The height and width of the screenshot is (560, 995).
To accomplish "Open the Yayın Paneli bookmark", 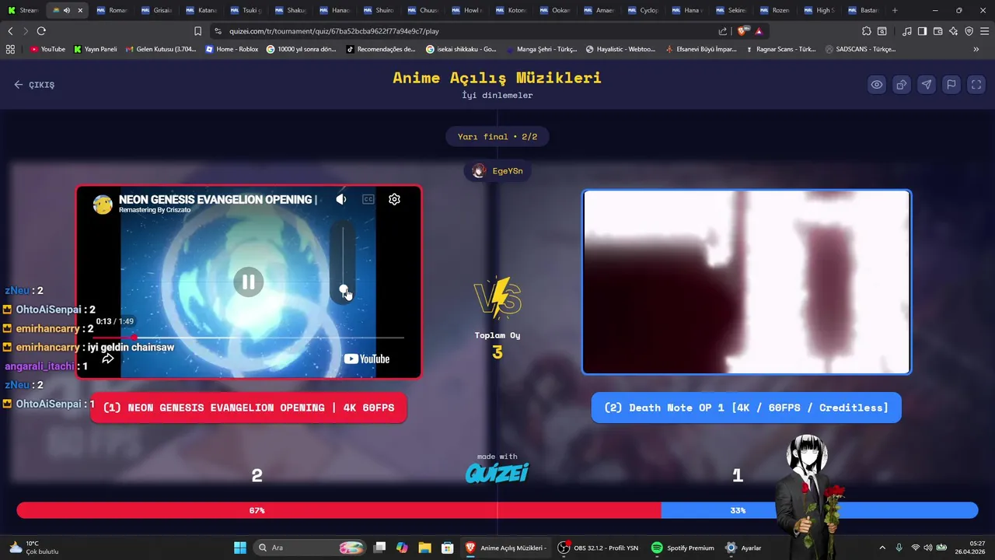I will coord(96,49).
